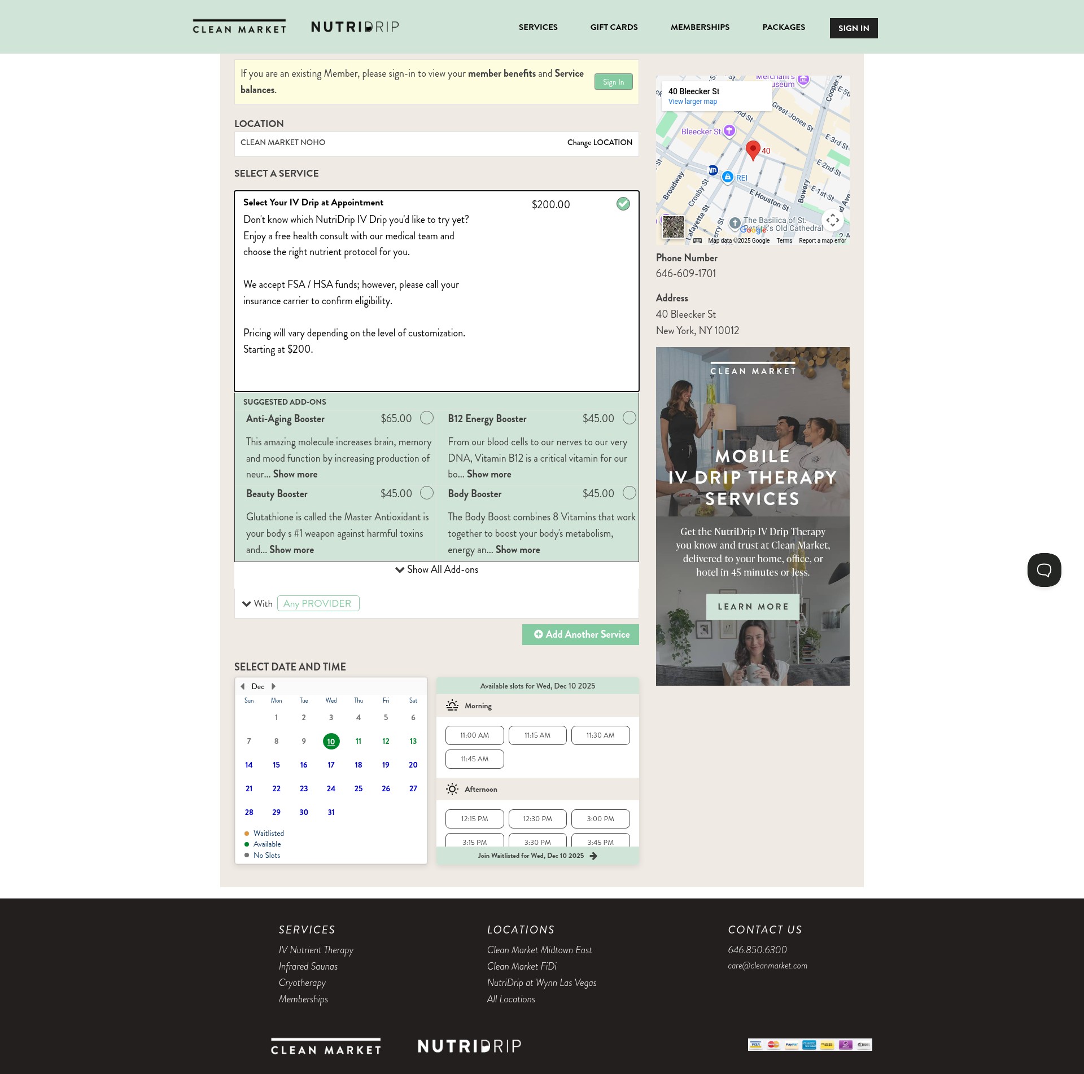Select December 10 on calendar

click(x=331, y=742)
